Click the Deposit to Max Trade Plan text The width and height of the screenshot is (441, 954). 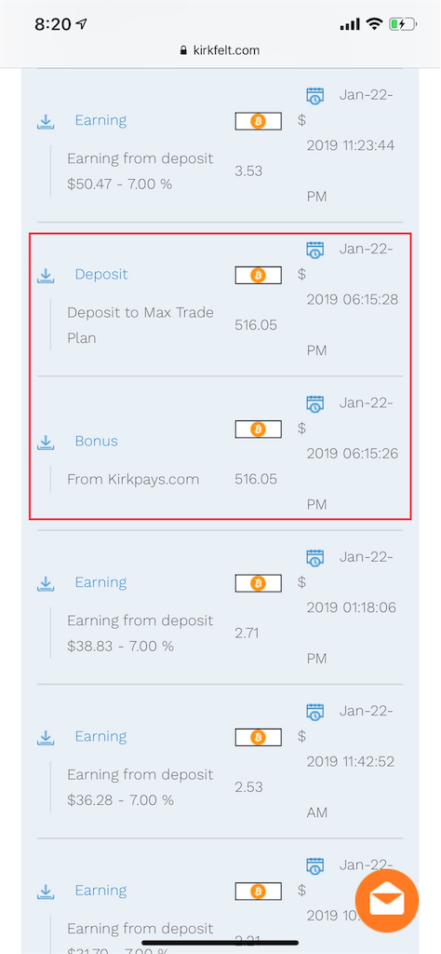click(x=140, y=325)
